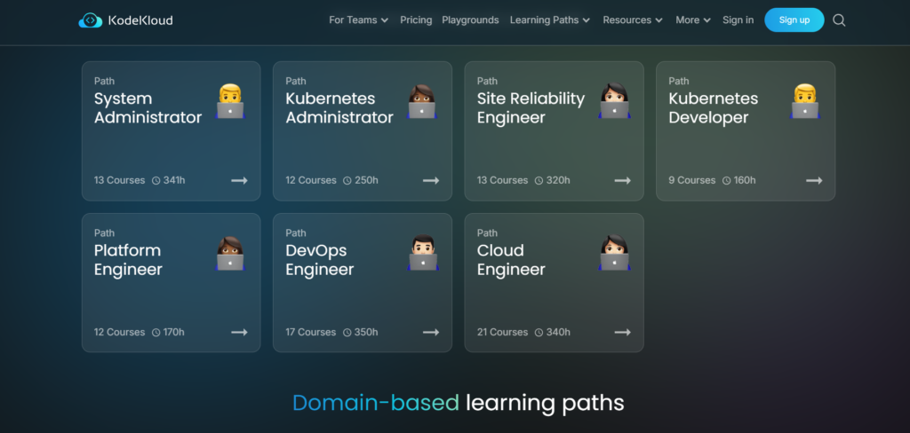Click the Sign up button
The height and width of the screenshot is (433, 910).
[x=794, y=20]
